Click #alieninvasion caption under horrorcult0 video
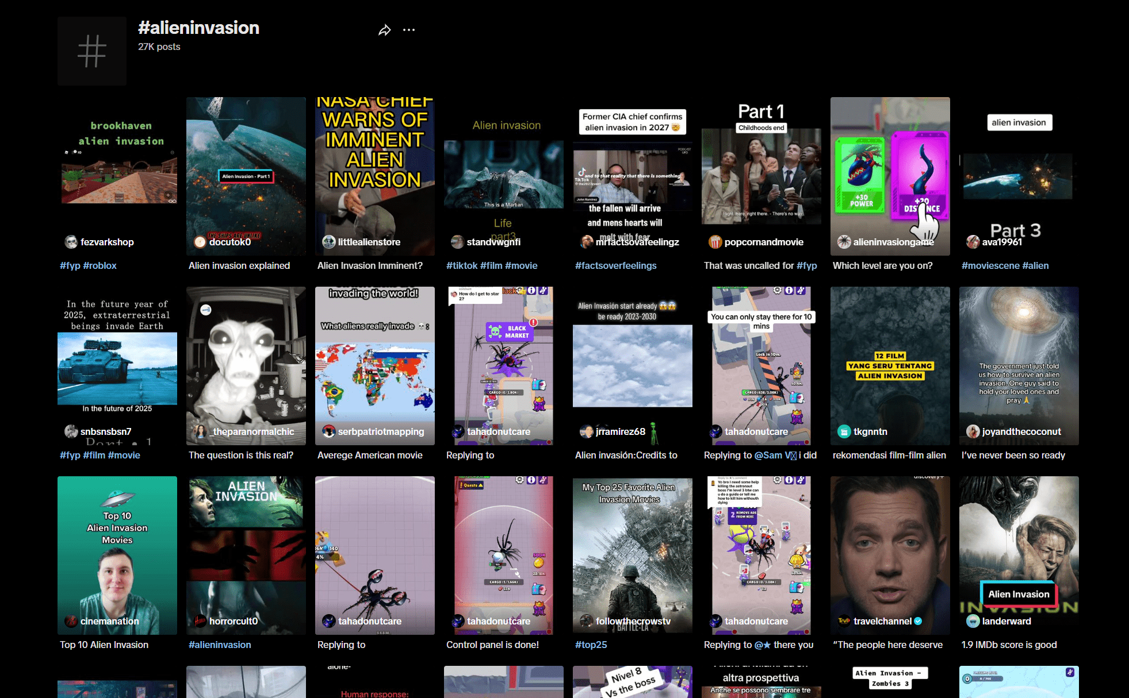 coord(220,645)
